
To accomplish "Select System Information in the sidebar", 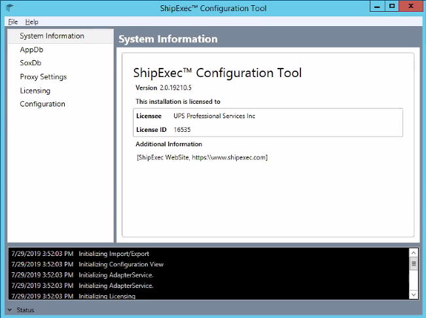I will click(52, 36).
